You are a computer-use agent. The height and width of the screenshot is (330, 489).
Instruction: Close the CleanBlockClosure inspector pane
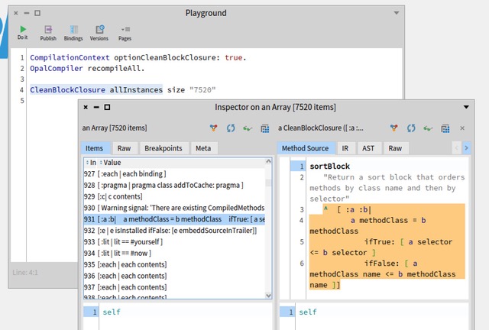pos(462,128)
